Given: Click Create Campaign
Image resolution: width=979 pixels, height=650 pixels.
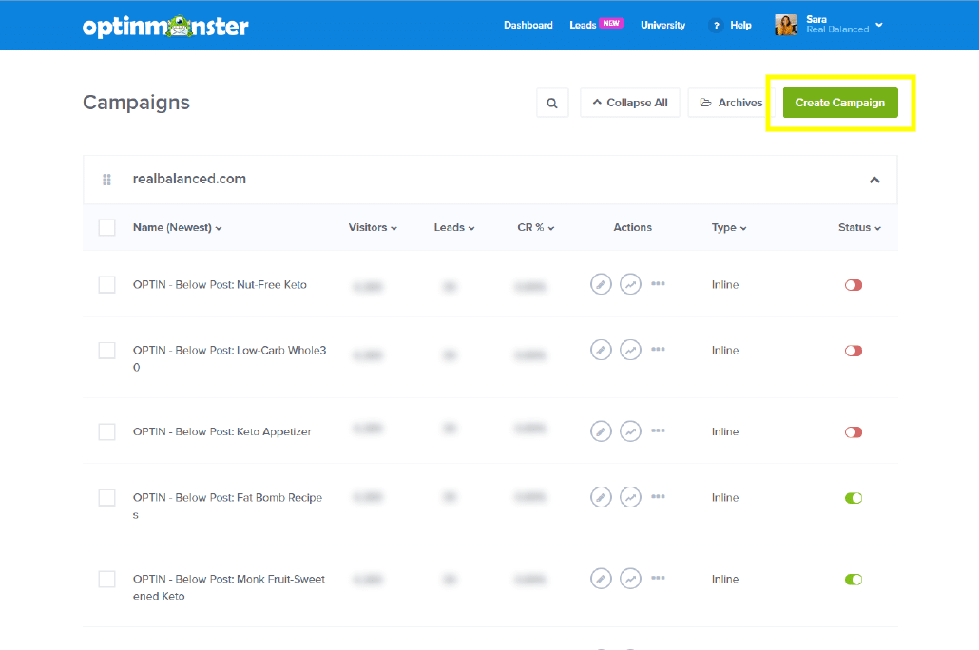Looking at the screenshot, I should pos(840,103).
